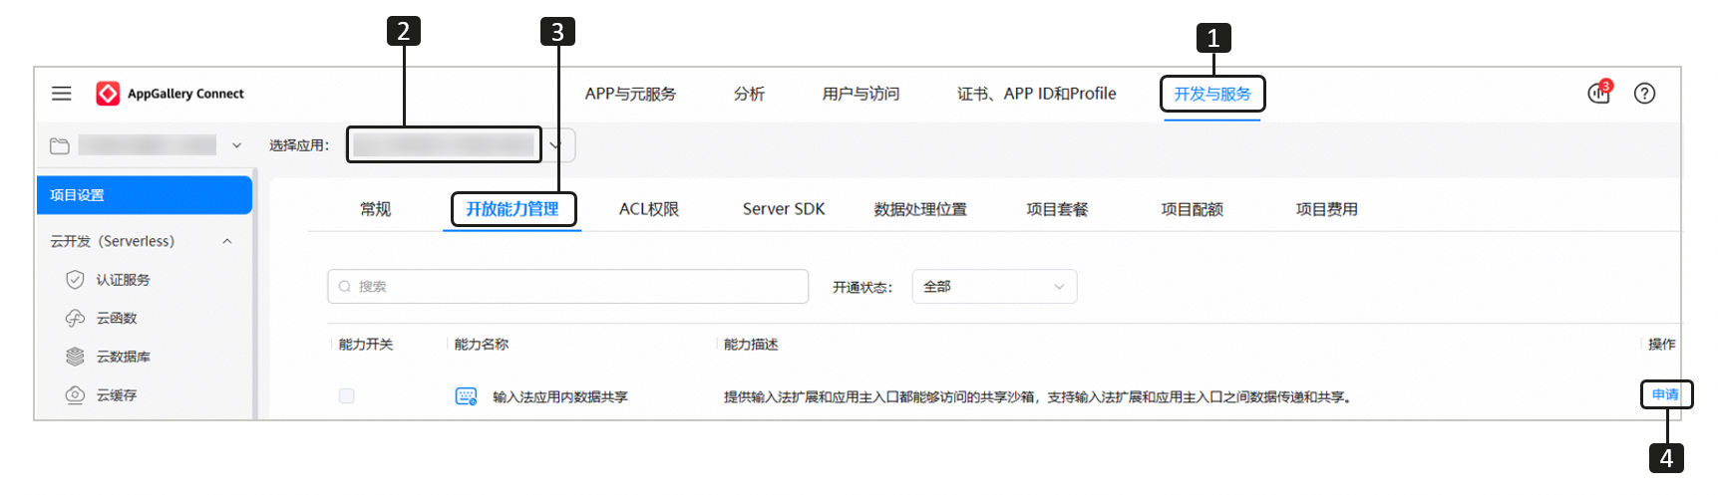Toggle the 输入法应用内数据共享 capability checkbox
Viewport: 1718px width, 495px height.
pos(347,396)
